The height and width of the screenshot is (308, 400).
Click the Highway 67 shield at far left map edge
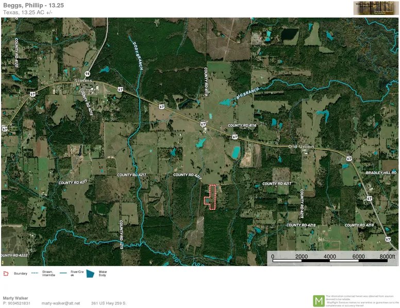(4, 128)
